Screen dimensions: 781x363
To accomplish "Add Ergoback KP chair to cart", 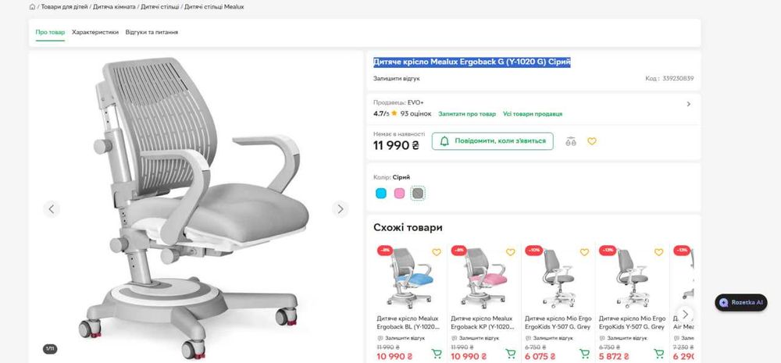I will [511, 354].
